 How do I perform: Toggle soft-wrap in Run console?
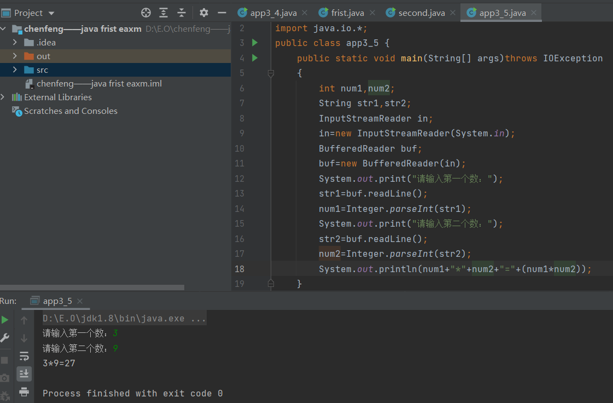coord(24,356)
